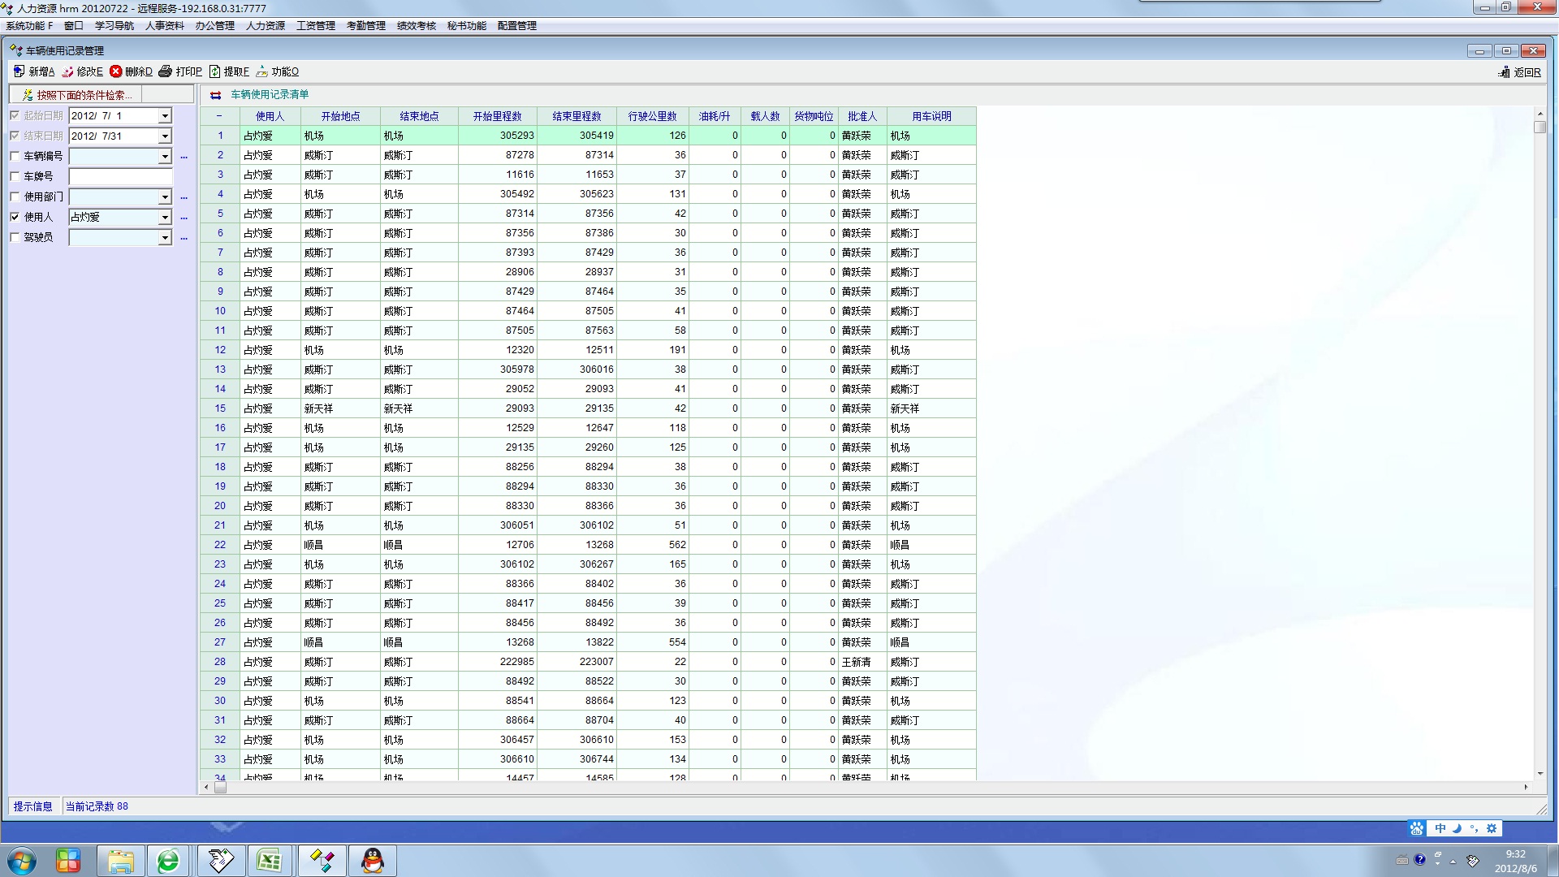Enable the 车辆编号 filter checkbox
1559x877 pixels.
[15, 156]
